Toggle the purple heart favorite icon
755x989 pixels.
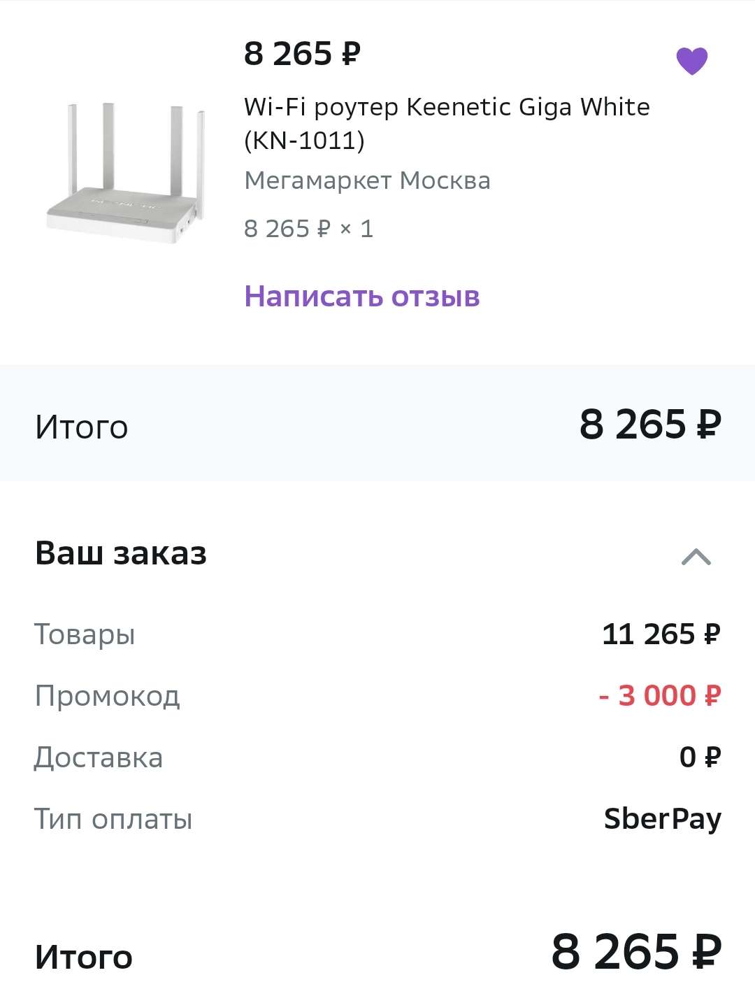pos(691,61)
